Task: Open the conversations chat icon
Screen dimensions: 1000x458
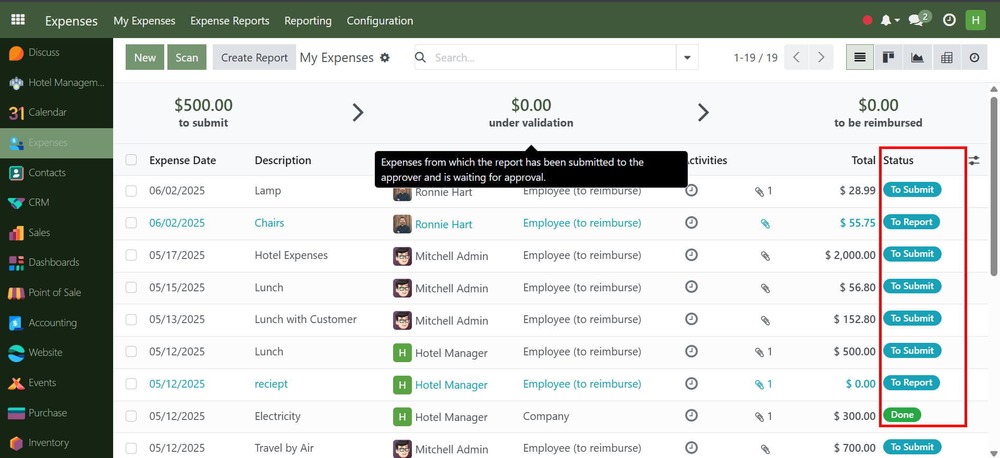Action: click(916, 20)
